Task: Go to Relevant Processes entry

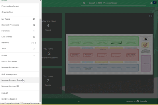Action: coord(20,25)
